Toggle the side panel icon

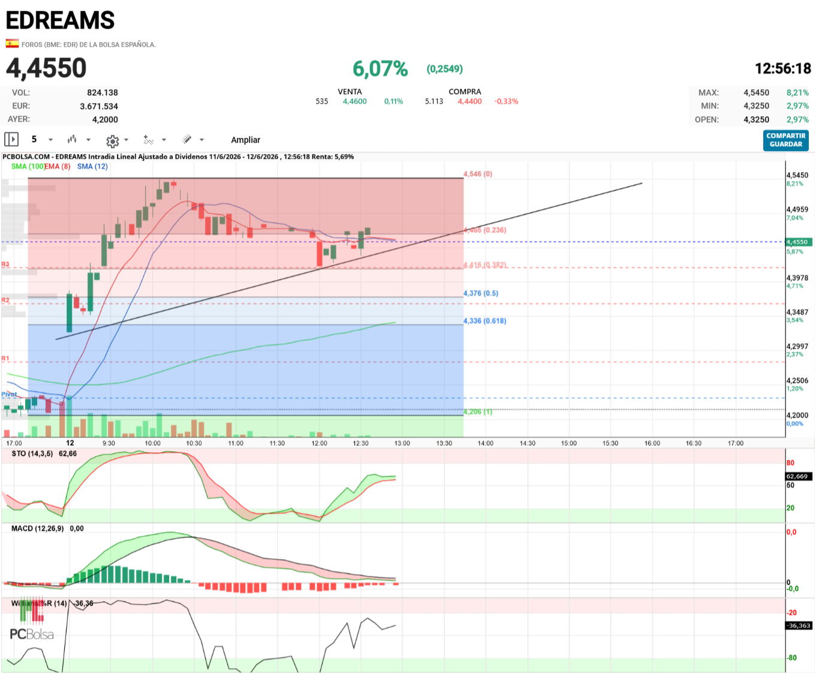(x=11, y=140)
